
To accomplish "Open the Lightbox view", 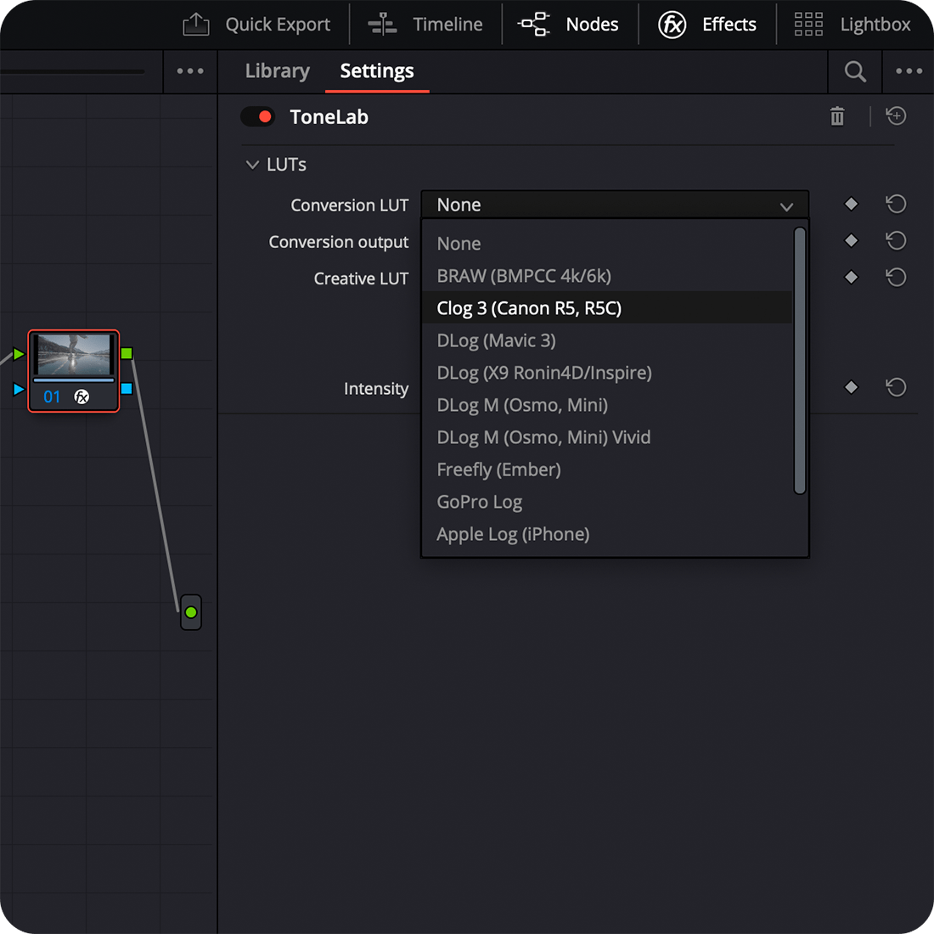I will coord(852,25).
